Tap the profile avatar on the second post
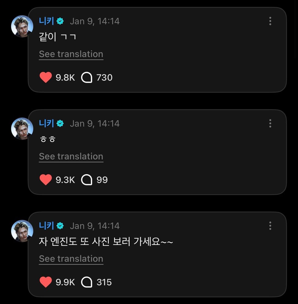 click(x=22, y=129)
